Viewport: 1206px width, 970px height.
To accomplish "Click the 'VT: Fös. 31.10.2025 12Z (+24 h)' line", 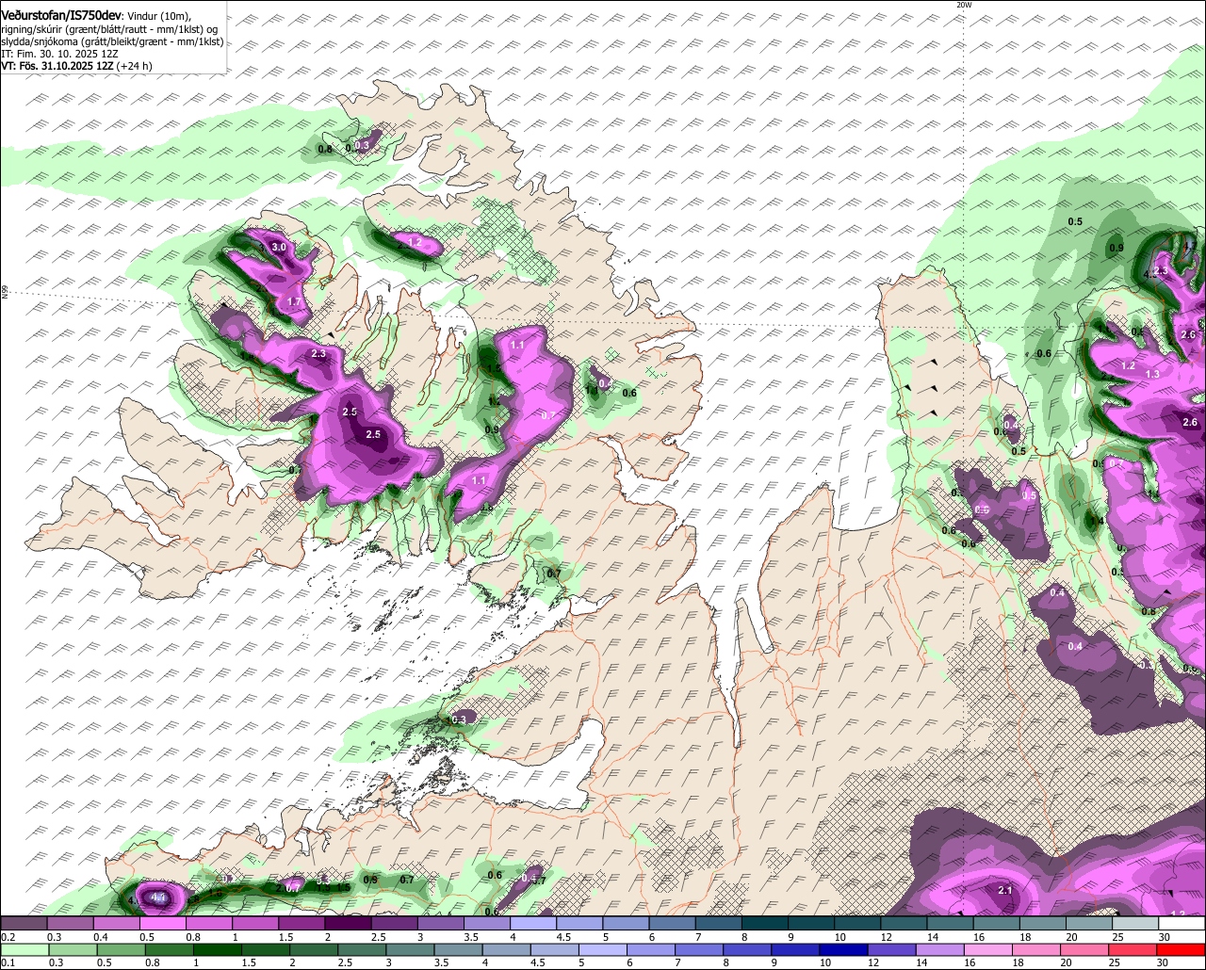I will pos(76,66).
